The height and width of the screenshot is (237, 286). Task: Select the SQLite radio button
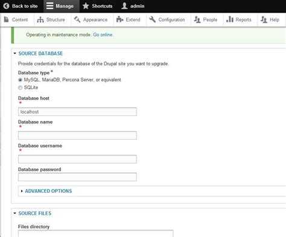[20, 88]
